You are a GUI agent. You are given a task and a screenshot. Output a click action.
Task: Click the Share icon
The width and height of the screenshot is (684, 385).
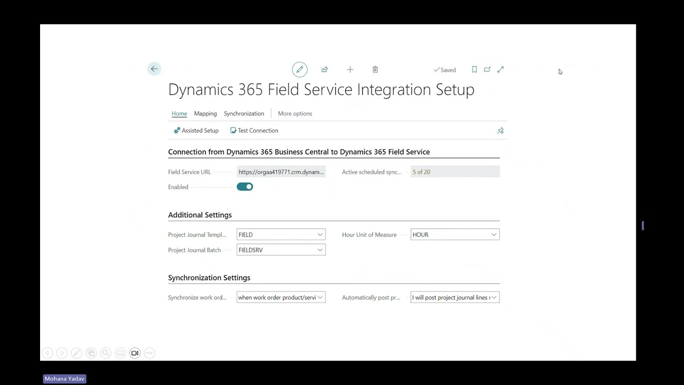coord(324,70)
